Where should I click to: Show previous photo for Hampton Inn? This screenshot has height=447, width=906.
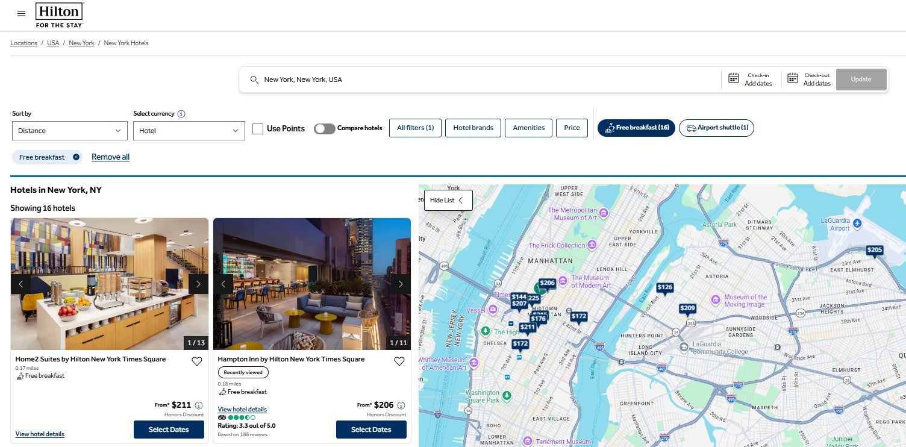(x=223, y=284)
